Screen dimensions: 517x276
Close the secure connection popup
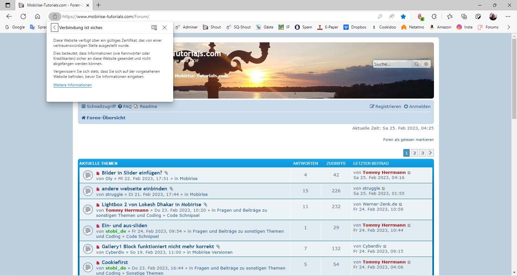(x=164, y=27)
